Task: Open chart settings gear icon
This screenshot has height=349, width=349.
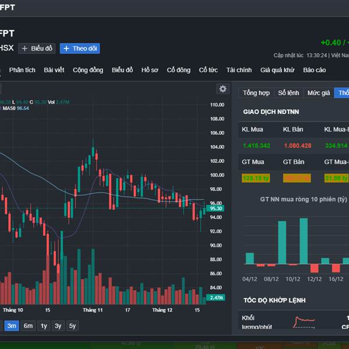Action: click(x=223, y=89)
